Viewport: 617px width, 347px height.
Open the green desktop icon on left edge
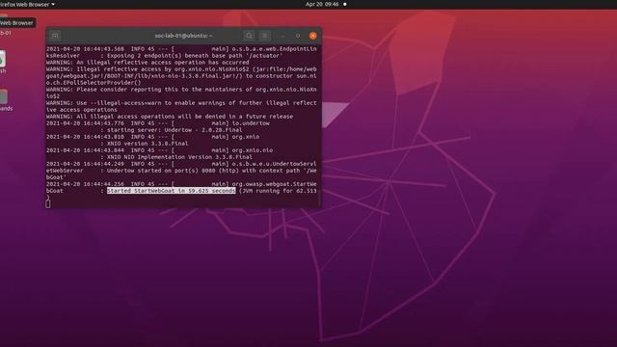(x=2, y=59)
